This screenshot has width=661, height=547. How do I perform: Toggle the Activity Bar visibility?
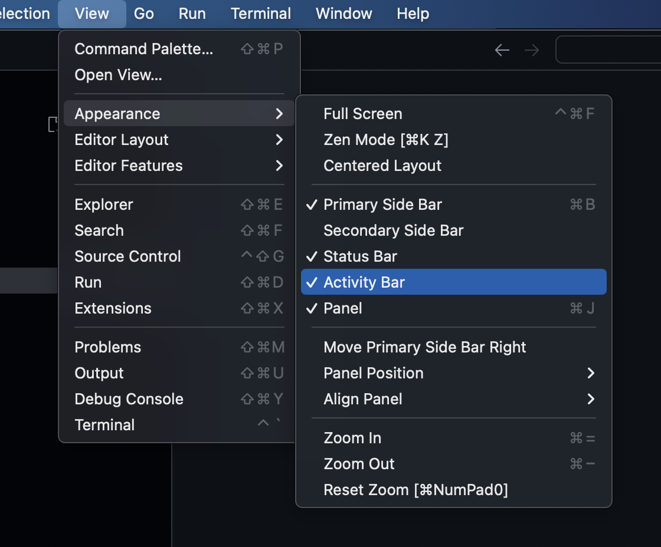(x=364, y=282)
